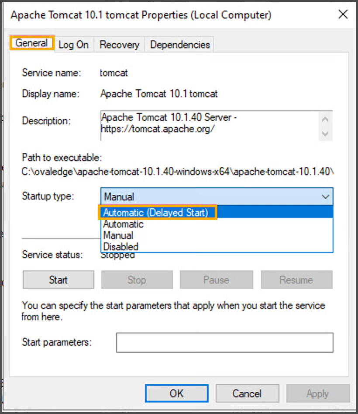Pick Manual from the startup type list
Image resolution: width=358 pixels, height=414 pixels.
118,235
